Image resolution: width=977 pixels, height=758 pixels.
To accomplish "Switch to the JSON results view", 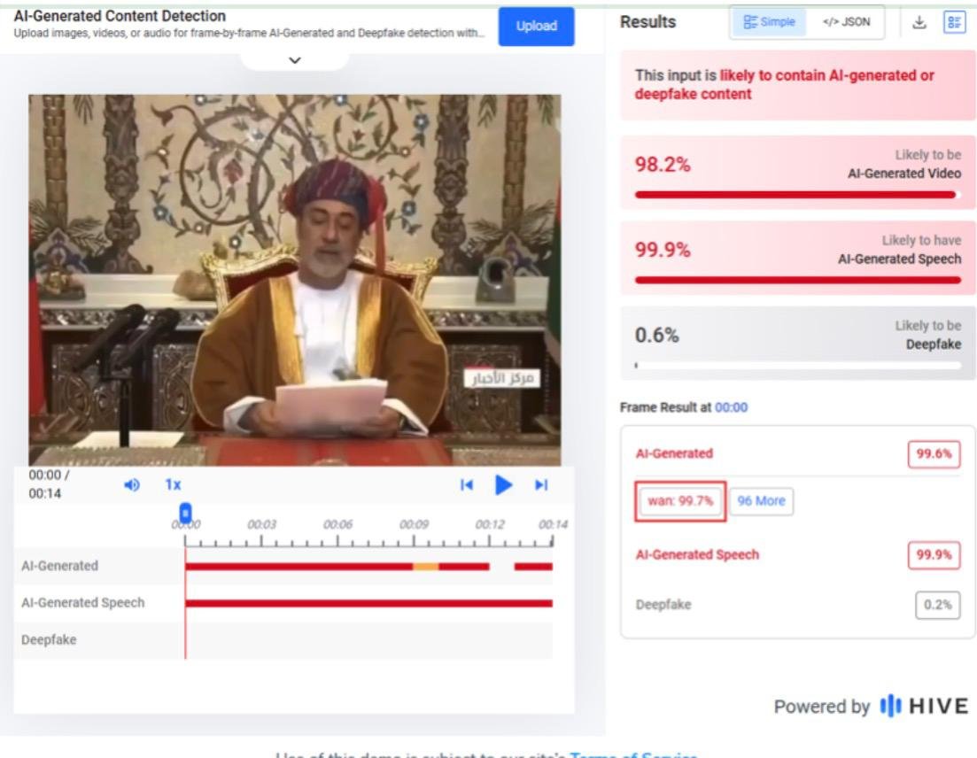I will (x=846, y=22).
